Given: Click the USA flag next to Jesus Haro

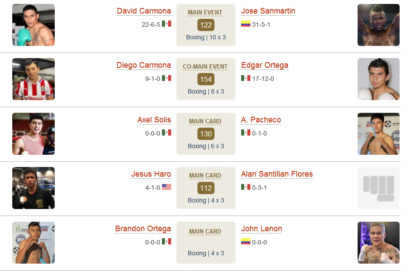Looking at the screenshot, I should (166, 187).
